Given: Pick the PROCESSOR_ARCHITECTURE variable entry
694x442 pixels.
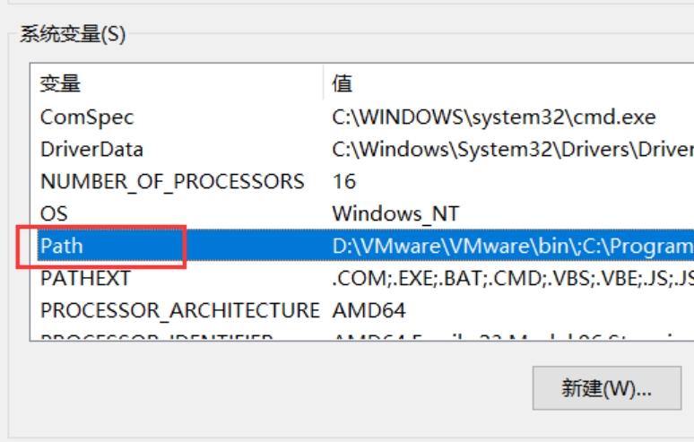Looking at the screenshot, I should click(179, 310).
